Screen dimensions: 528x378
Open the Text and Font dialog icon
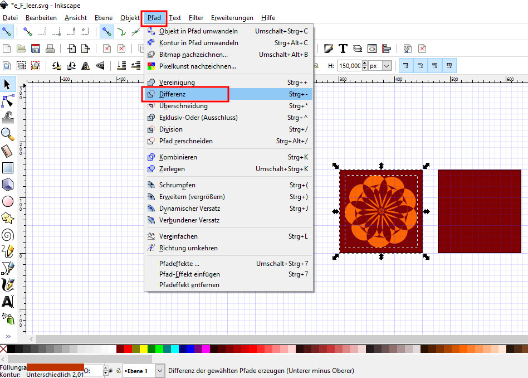[x=343, y=49]
